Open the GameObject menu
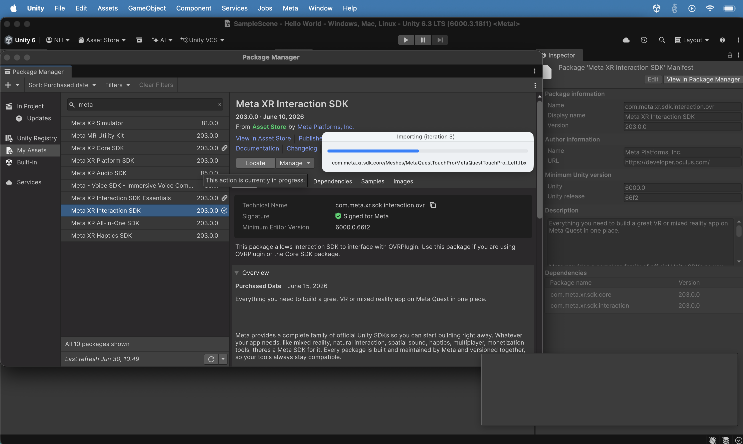The height and width of the screenshot is (444, 743). coord(147,8)
